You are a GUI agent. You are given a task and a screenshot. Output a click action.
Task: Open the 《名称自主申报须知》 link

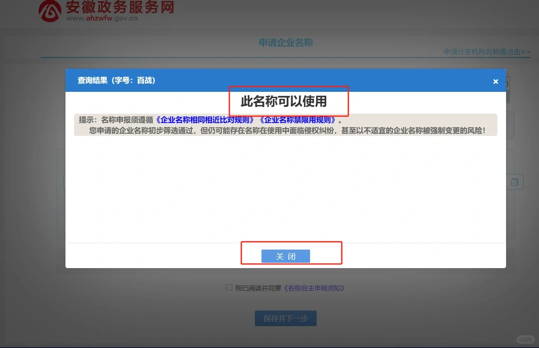tap(315, 288)
